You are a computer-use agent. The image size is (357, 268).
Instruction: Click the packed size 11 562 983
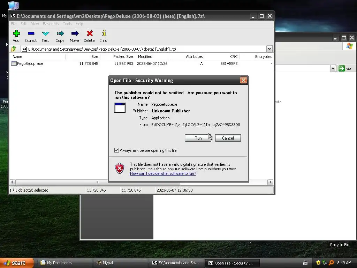(123, 64)
